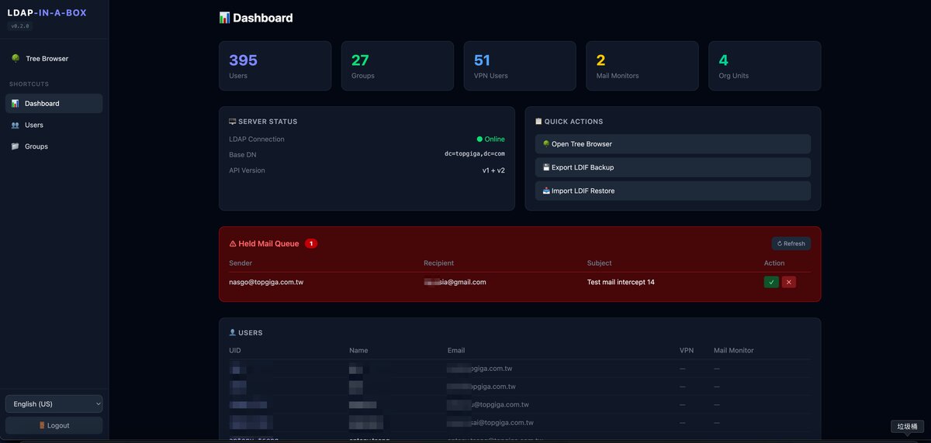Viewport: 931px width, 443px height.
Task: Reject the held mail with red X
Action: tap(789, 282)
